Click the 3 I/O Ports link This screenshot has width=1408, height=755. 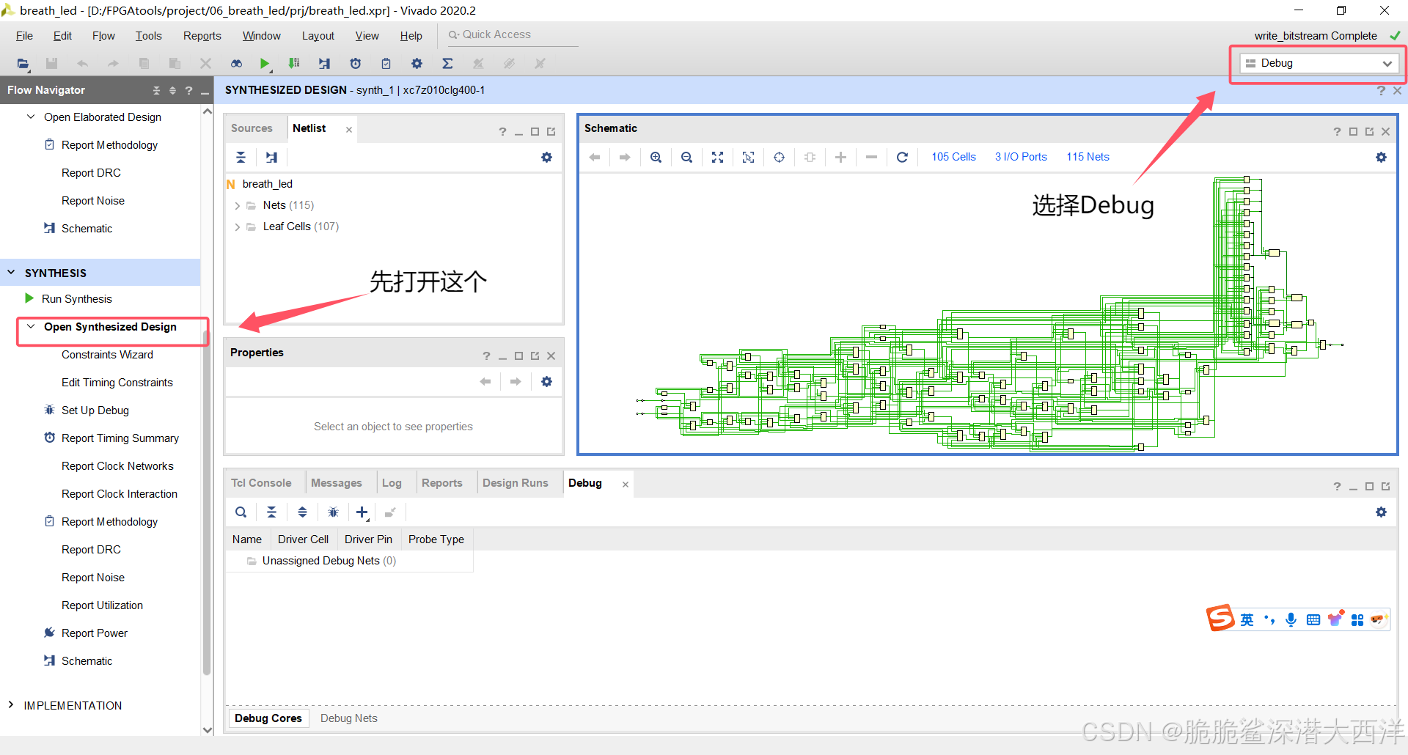(x=1021, y=157)
